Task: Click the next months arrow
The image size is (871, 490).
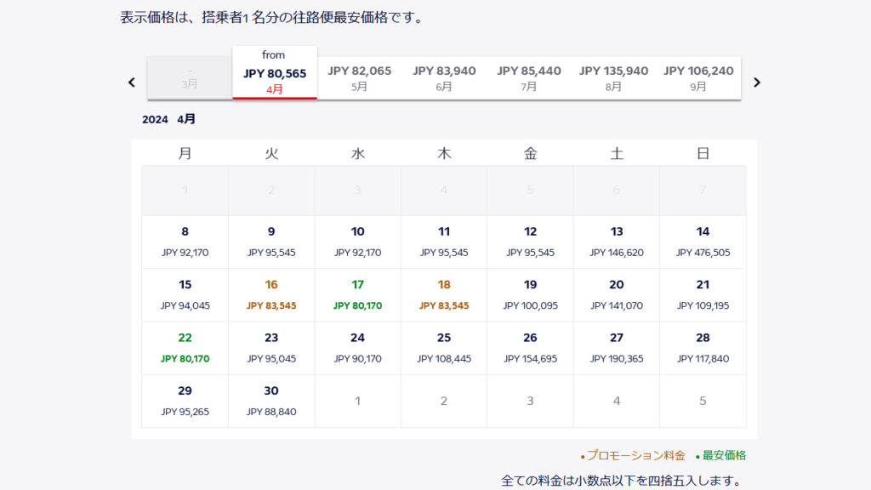Action: 757,83
